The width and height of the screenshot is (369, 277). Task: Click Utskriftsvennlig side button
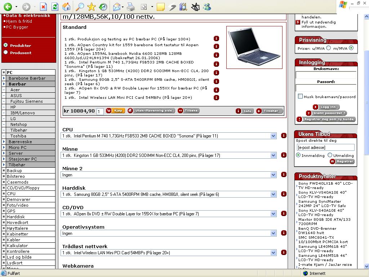point(151,110)
